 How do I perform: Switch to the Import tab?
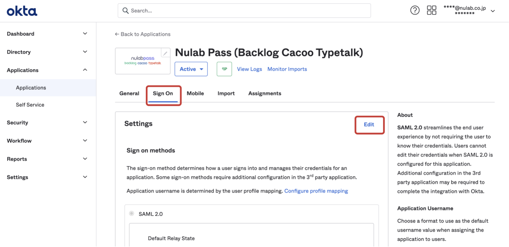tap(226, 93)
